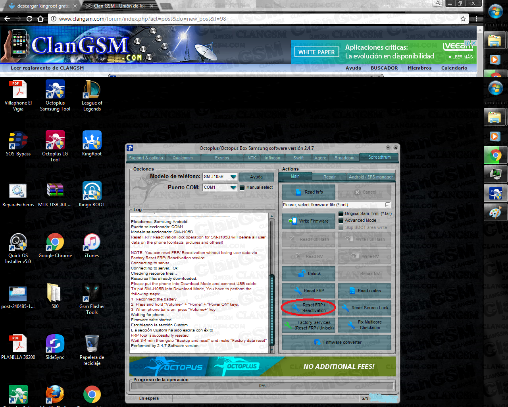Open Miembros link on forum header
This screenshot has width=508, height=407.
point(419,68)
